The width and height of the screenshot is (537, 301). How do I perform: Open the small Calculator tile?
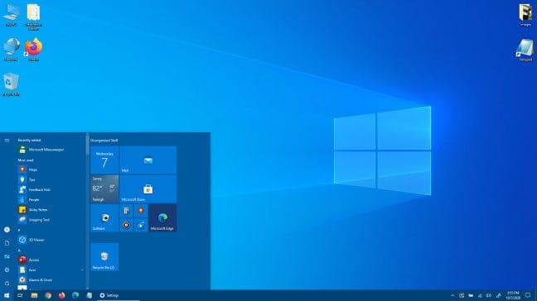click(126, 211)
